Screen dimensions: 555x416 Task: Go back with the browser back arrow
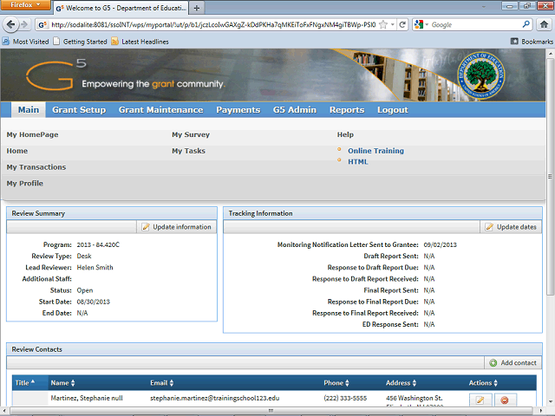pos(10,24)
